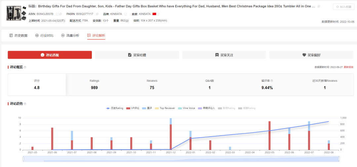Select the 评论解析 tab
This screenshot has width=357, height=167.
96,35
